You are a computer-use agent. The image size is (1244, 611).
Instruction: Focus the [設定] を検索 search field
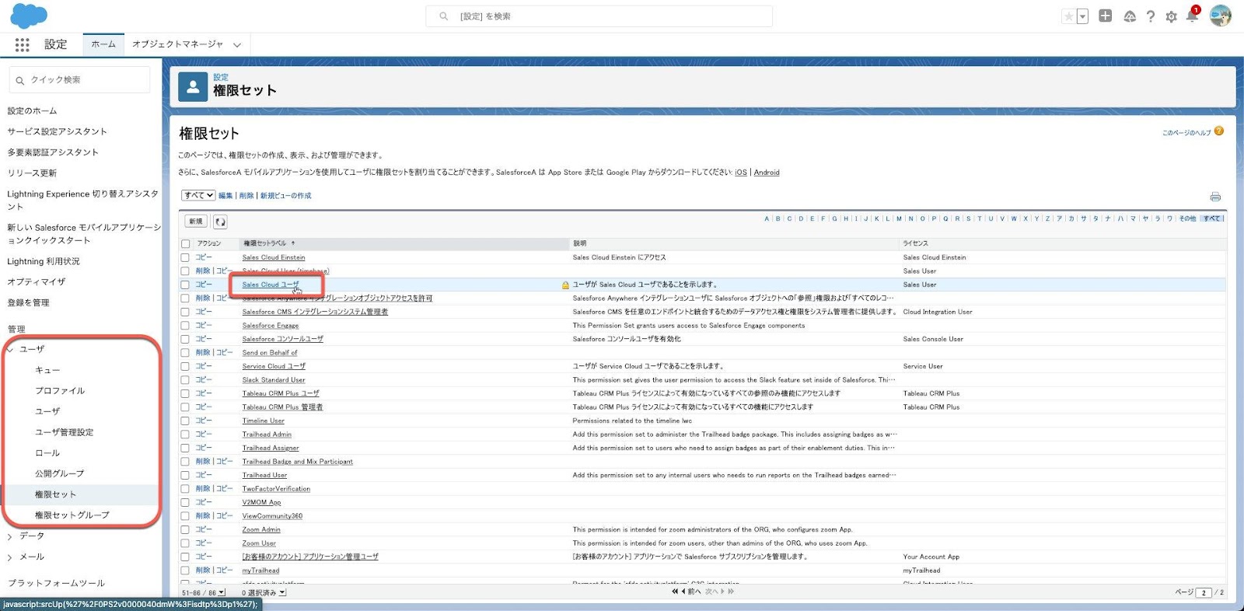click(599, 16)
